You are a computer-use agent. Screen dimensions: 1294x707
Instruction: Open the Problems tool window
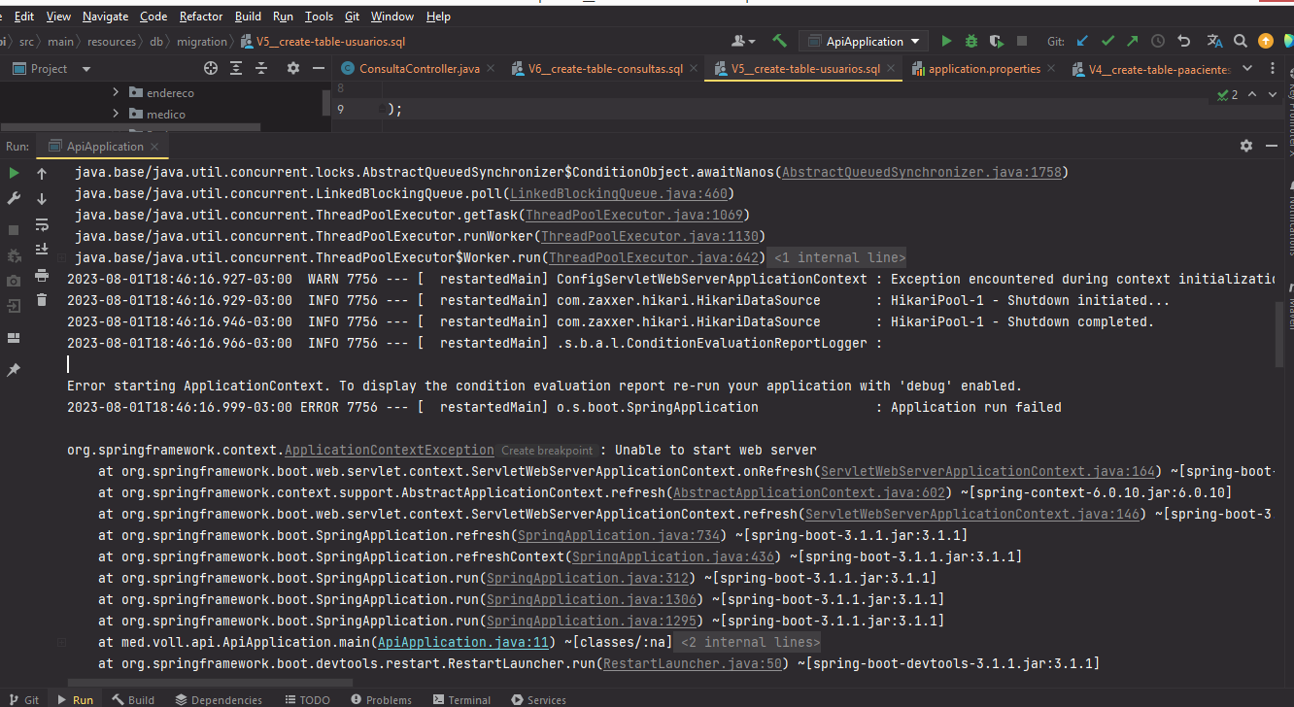tap(381, 699)
